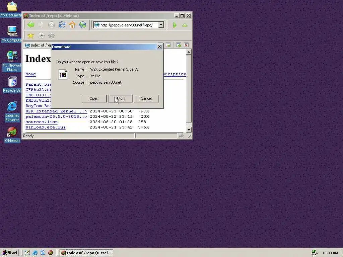
Task: Open My Documents desktop icon
Action: (11, 9)
